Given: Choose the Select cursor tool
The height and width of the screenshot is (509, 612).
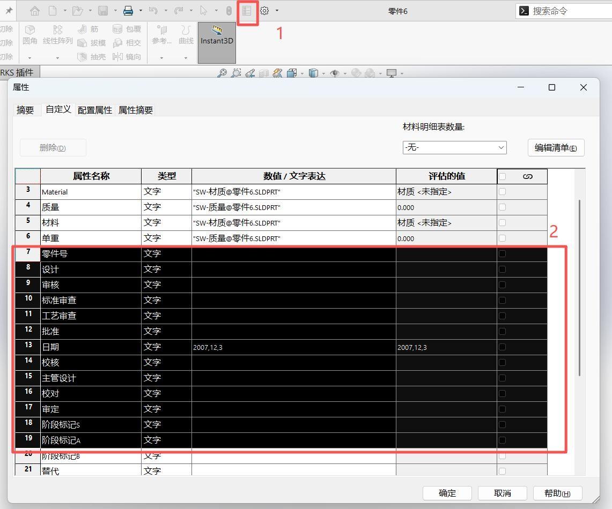Looking at the screenshot, I should coord(203,11).
